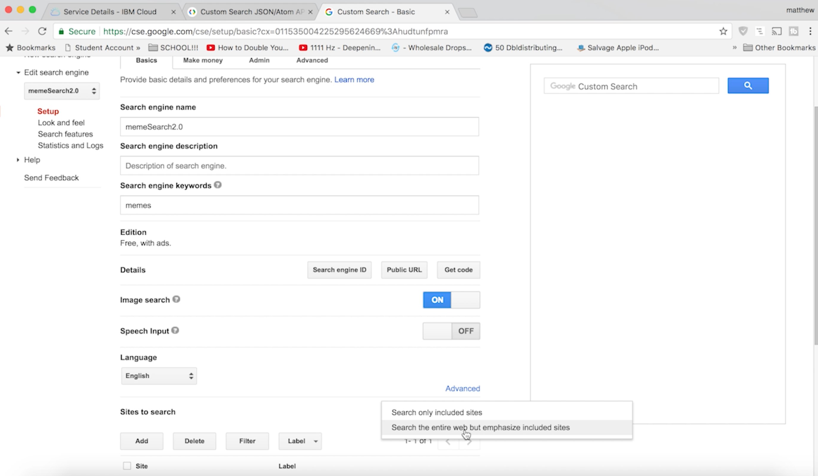Click the Search Engine ID button

click(x=339, y=269)
